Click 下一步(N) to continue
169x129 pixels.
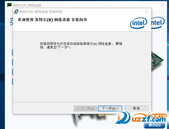pyautogui.click(x=110, y=109)
